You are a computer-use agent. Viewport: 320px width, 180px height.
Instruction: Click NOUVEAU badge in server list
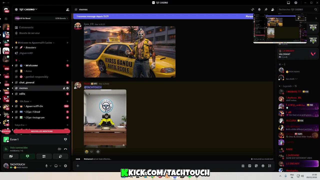point(6,131)
